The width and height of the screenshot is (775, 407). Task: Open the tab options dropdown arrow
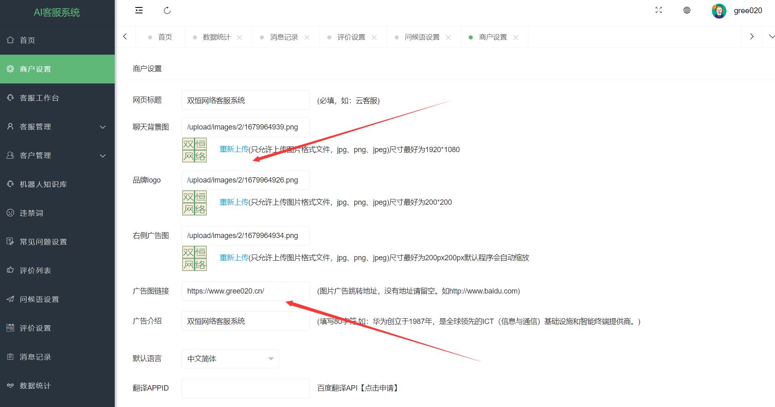771,37
